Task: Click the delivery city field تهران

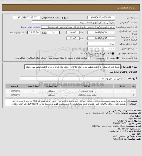Action: tap(101, 48)
